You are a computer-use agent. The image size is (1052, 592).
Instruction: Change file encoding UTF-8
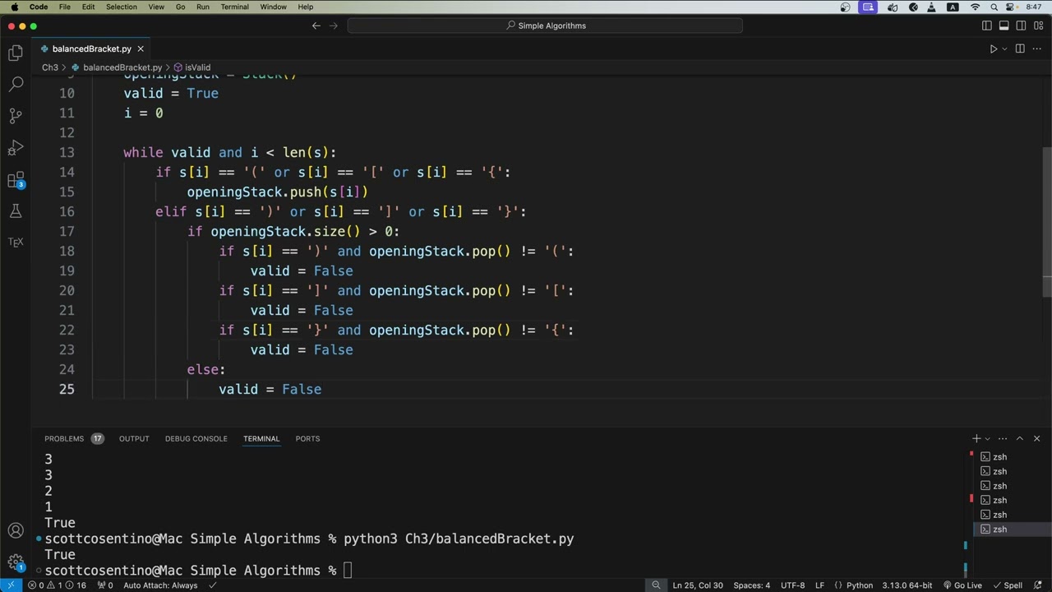coord(793,585)
